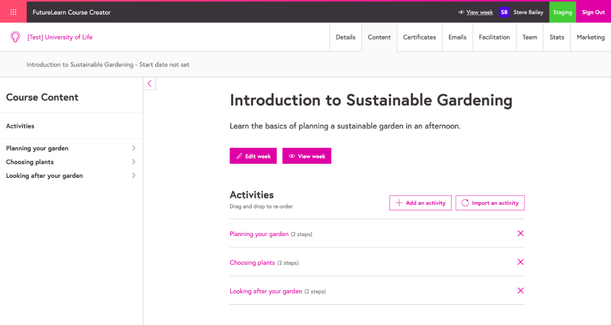Viewport: 611px width, 325px height.
Task: Click the Introduction to Sustainable Gardening main title
Action: 371,100
